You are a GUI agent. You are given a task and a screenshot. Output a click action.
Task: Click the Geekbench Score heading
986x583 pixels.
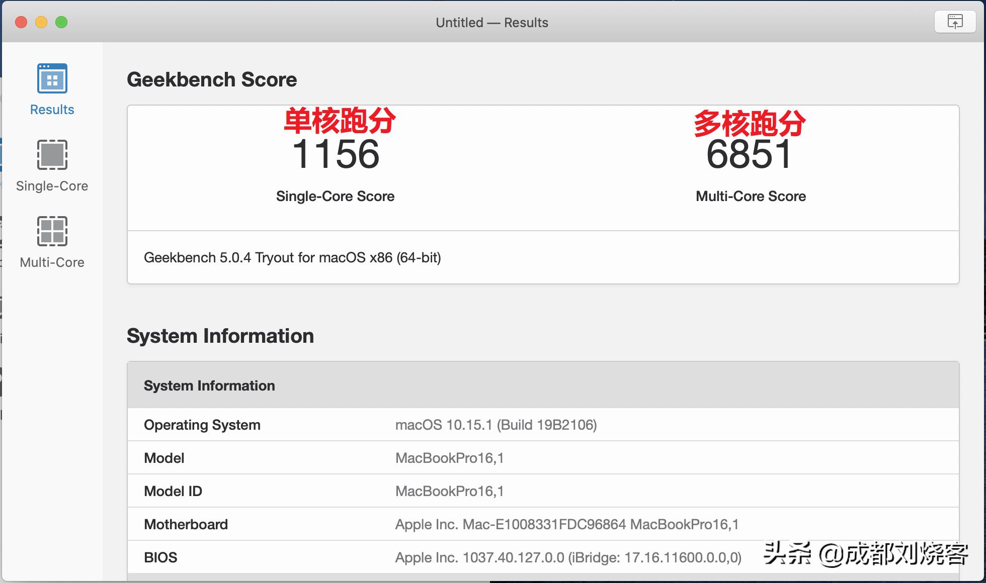pyautogui.click(x=212, y=79)
